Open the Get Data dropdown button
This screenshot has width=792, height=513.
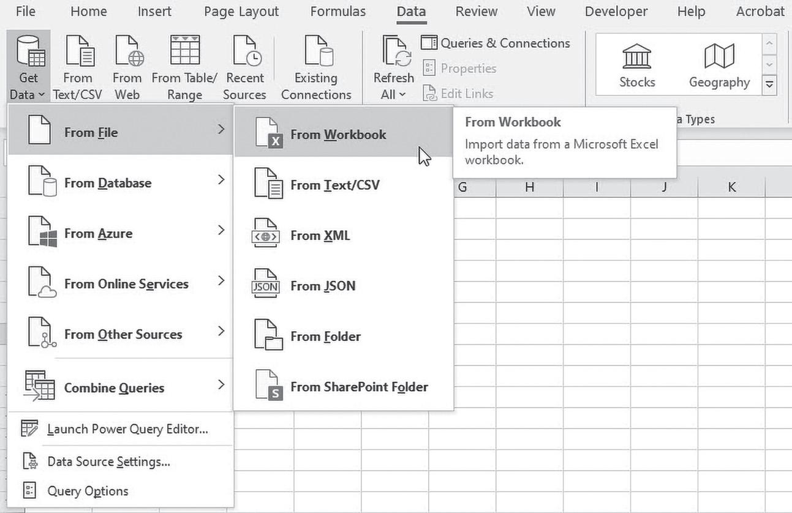point(28,67)
